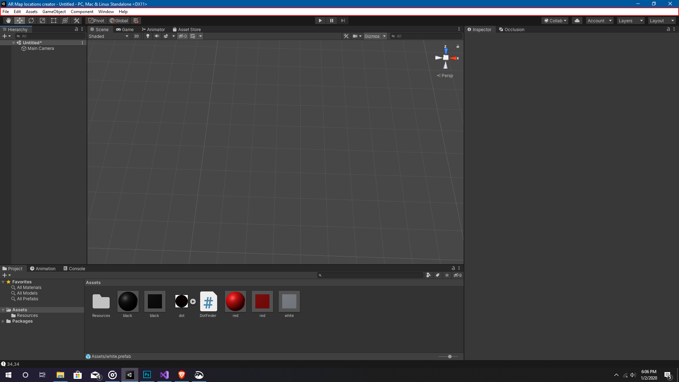Image resolution: width=679 pixels, height=382 pixels.
Task: Expand the dot asset arrow
Action: 193,302
